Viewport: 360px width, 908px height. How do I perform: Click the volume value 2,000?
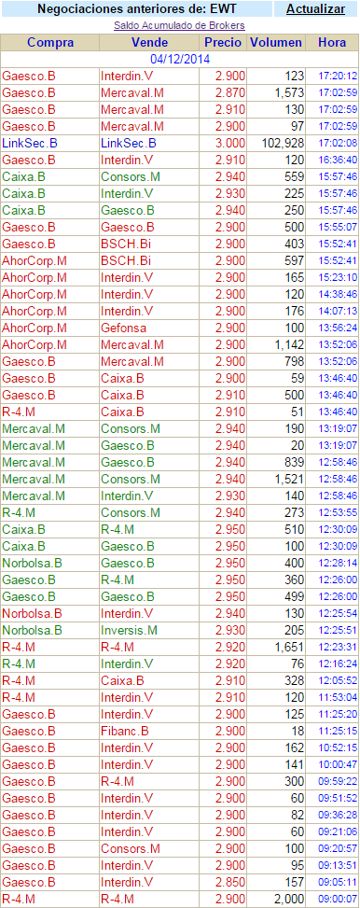(289, 899)
